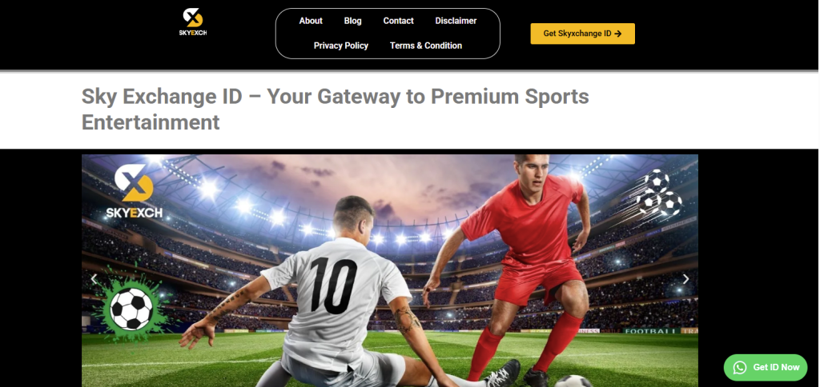Go to the previous slide with the left arrow
The width and height of the screenshot is (820, 387).
[94, 279]
